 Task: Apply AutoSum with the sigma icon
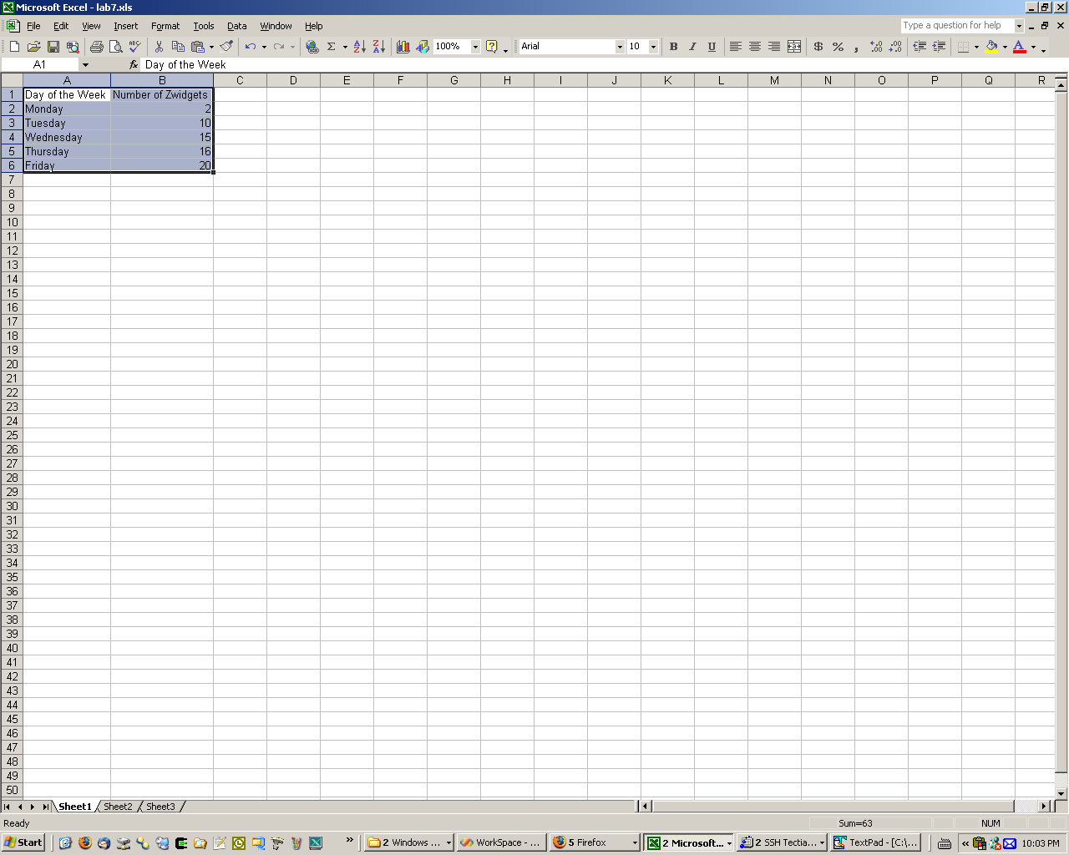[x=332, y=47]
